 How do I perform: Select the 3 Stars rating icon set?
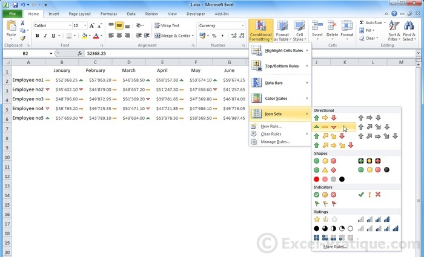coord(325,219)
